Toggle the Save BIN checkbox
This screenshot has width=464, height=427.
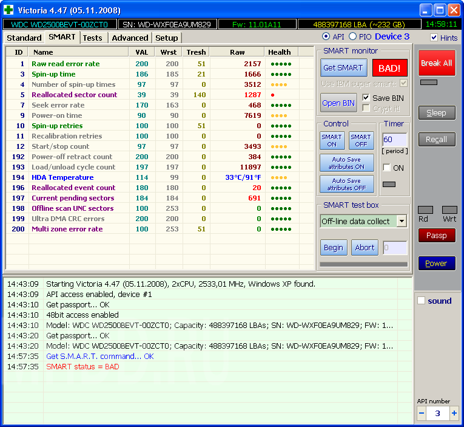pos(366,98)
